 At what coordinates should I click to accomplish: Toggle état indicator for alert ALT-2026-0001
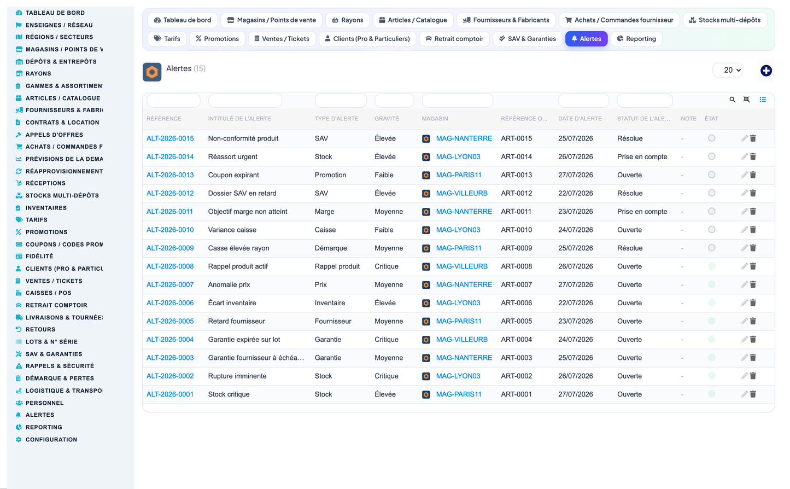pos(711,394)
